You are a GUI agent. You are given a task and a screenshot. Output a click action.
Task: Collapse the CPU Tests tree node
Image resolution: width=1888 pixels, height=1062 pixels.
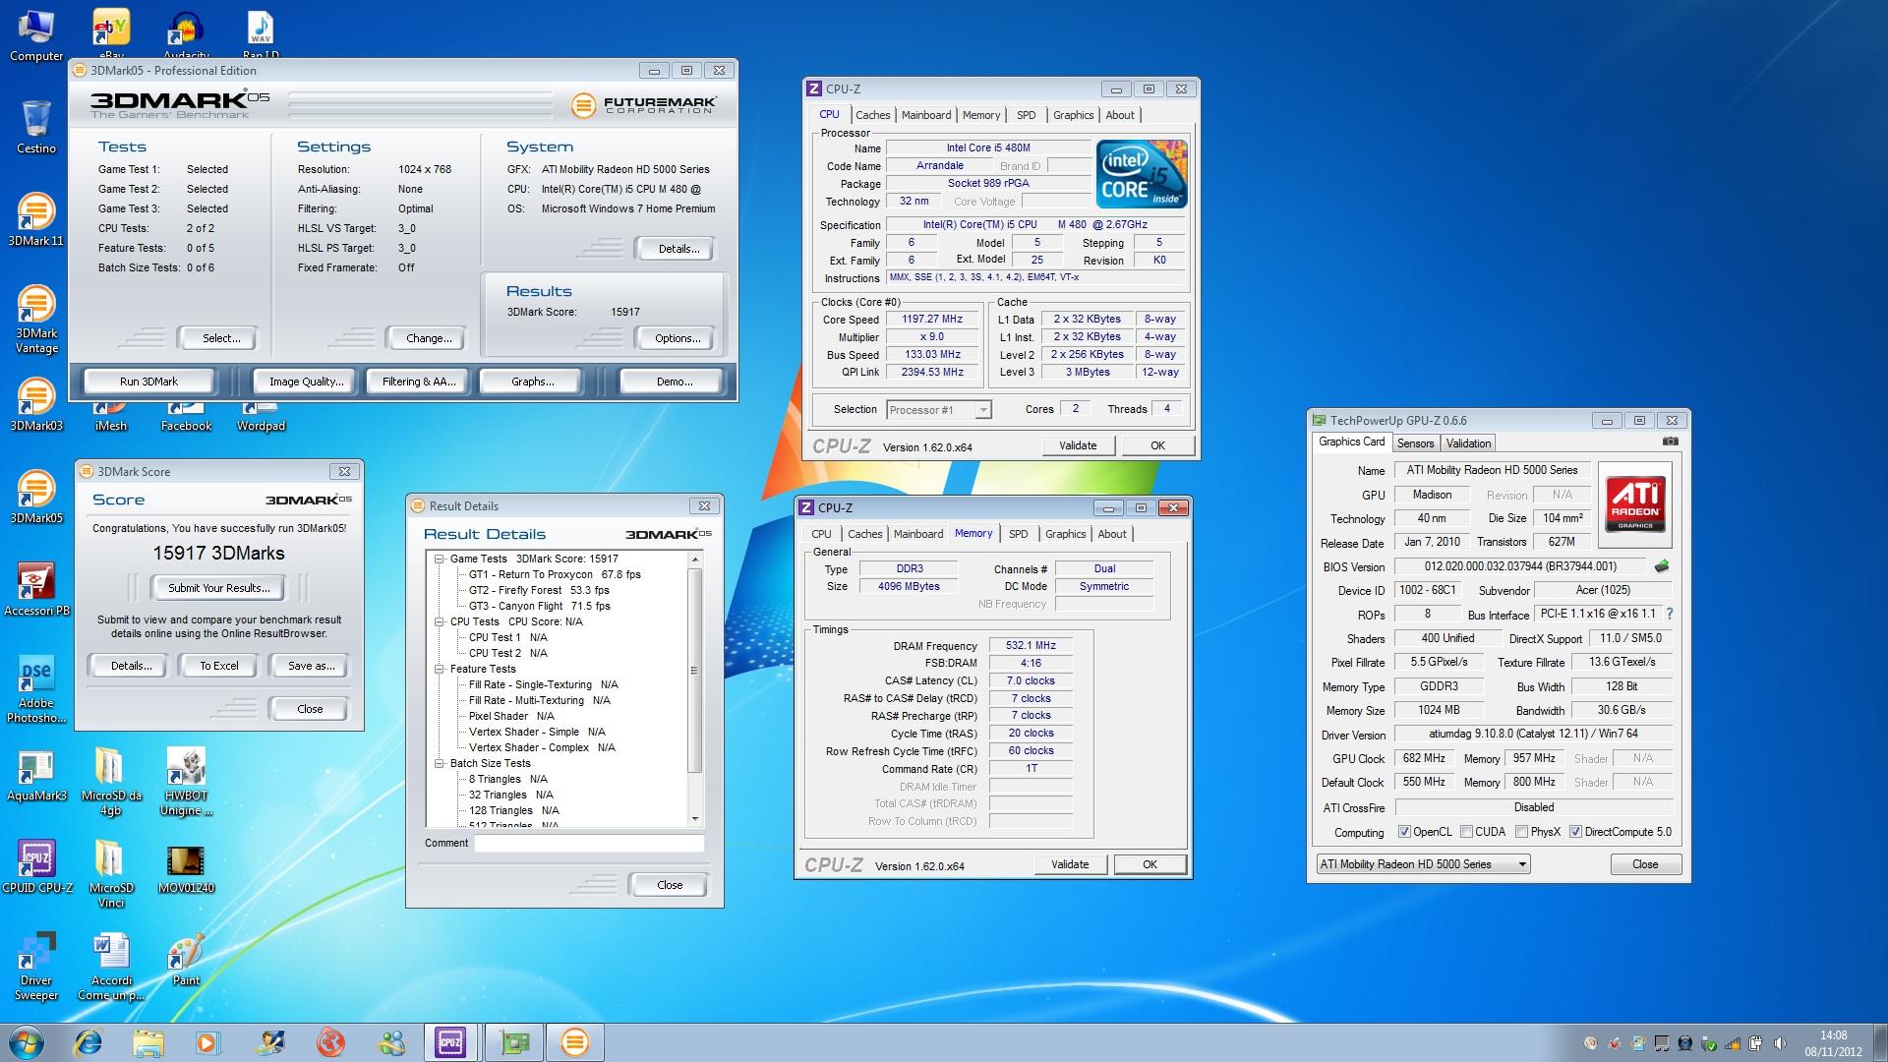tap(440, 621)
